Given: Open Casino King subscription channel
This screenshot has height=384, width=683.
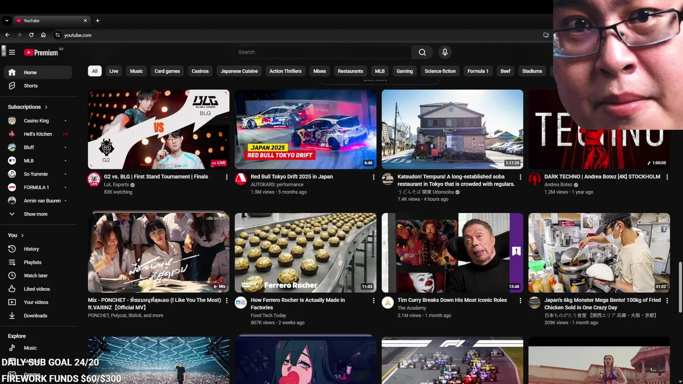Looking at the screenshot, I should click(38, 121).
